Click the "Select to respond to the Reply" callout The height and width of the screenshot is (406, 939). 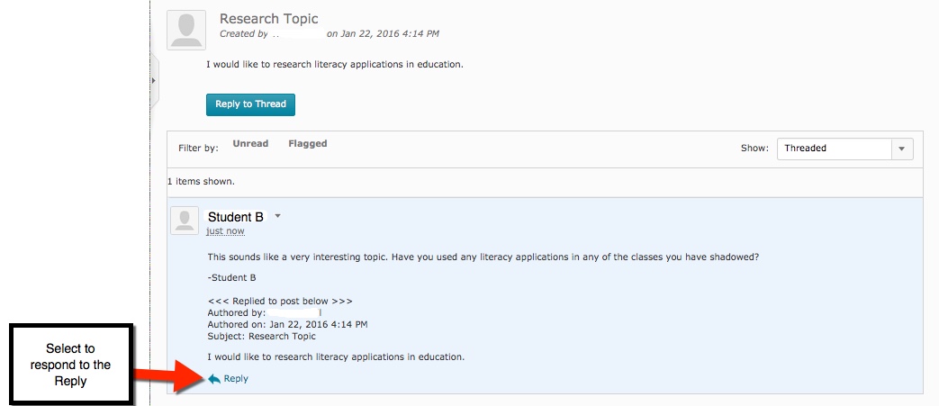(x=71, y=364)
